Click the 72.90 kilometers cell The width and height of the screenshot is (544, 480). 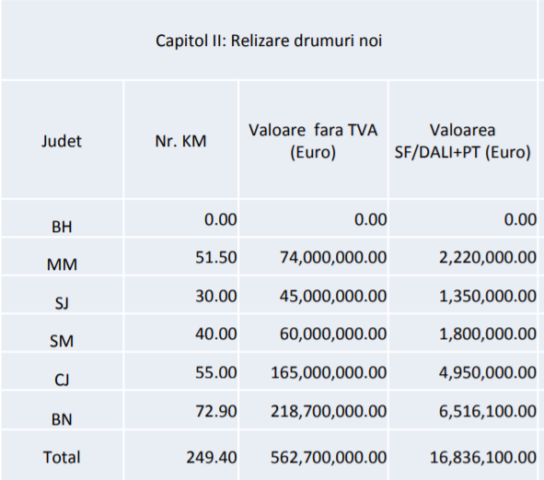215,411
